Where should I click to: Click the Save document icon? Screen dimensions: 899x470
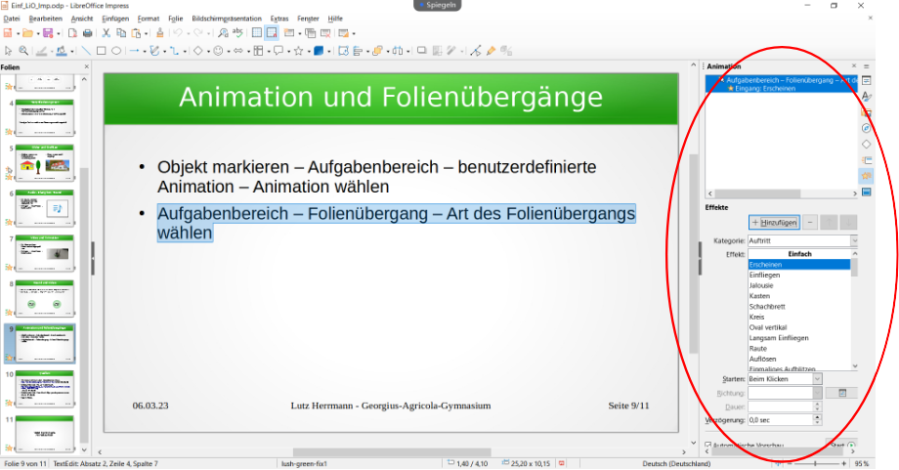(47, 32)
